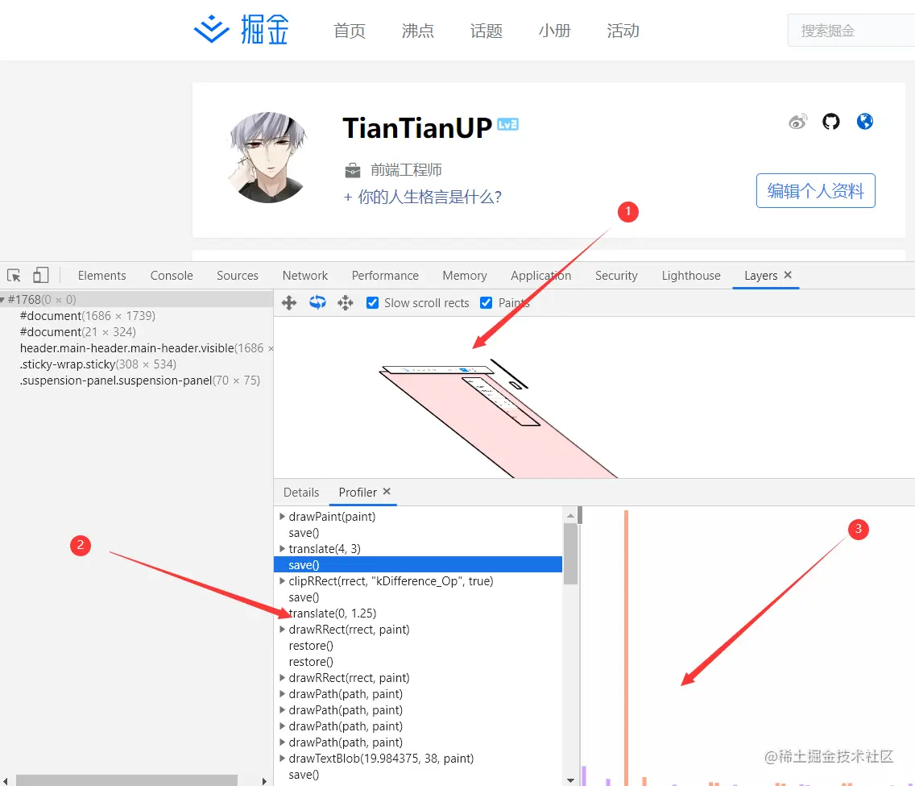Click the 你的人生格言是什么 link
The image size is (915, 786).
423,197
